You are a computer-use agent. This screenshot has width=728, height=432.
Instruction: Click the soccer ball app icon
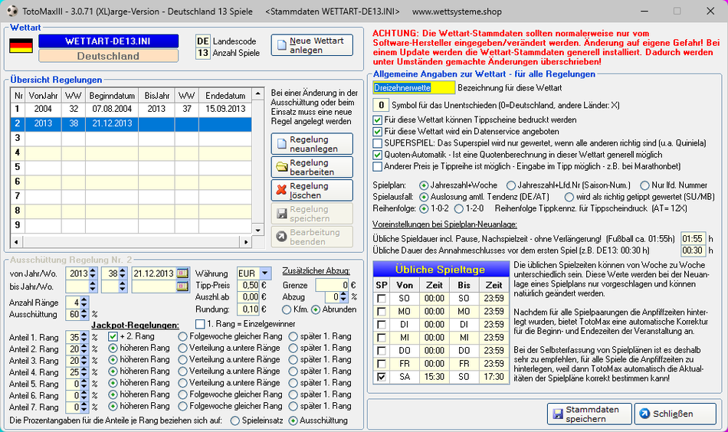pos(11,11)
